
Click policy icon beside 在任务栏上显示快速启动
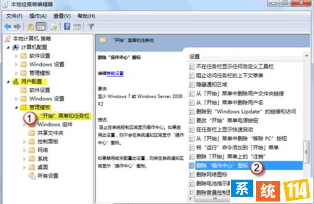click(x=192, y=130)
